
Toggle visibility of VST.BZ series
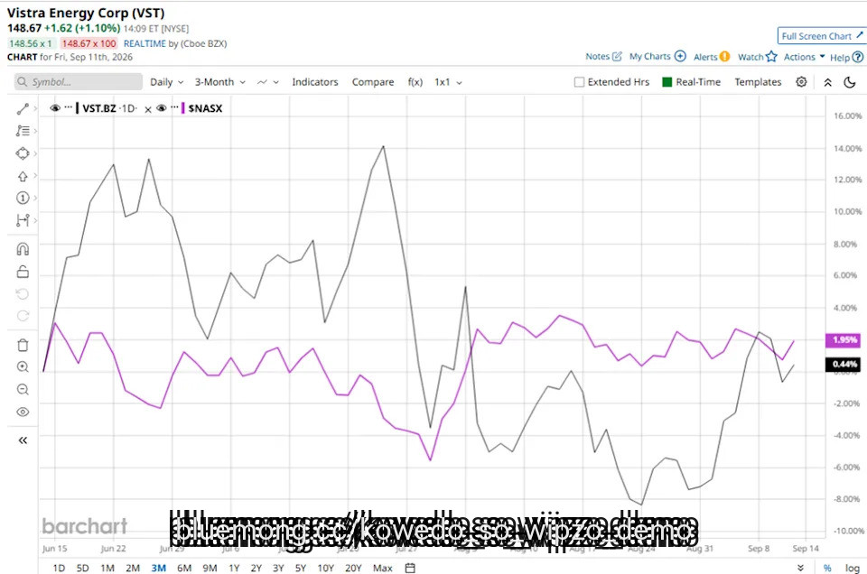tap(55, 108)
